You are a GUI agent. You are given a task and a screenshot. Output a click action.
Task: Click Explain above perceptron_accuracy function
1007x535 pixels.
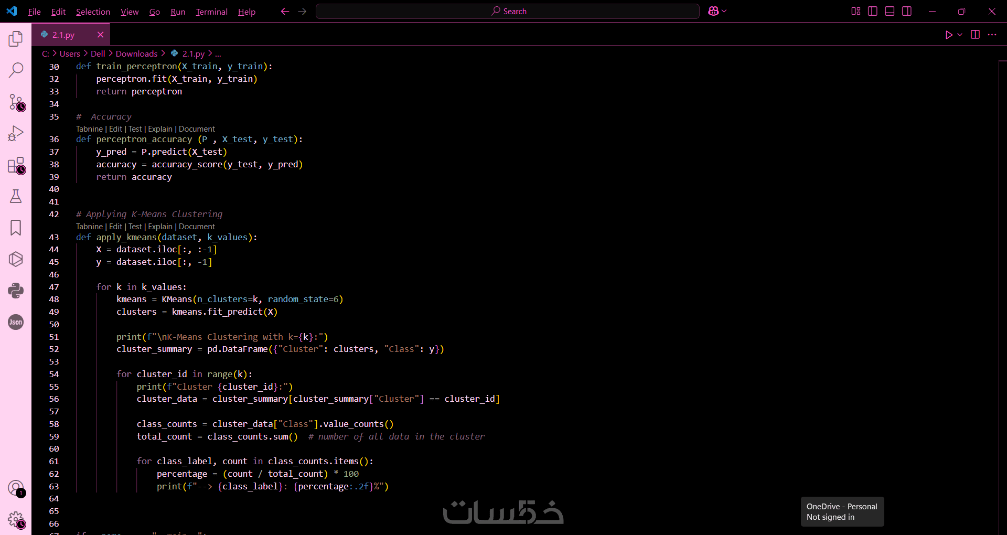coord(160,129)
